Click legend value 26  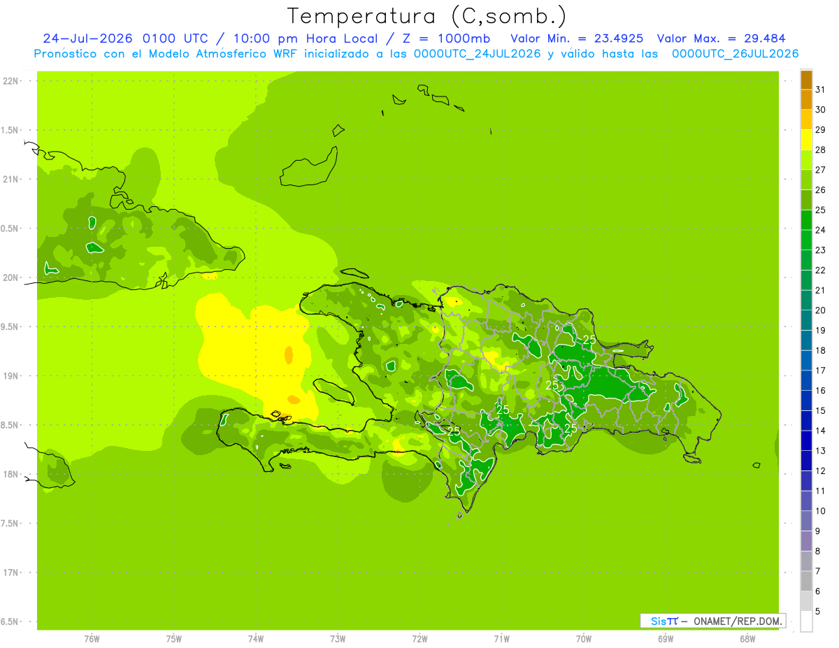click(x=820, y=190)
